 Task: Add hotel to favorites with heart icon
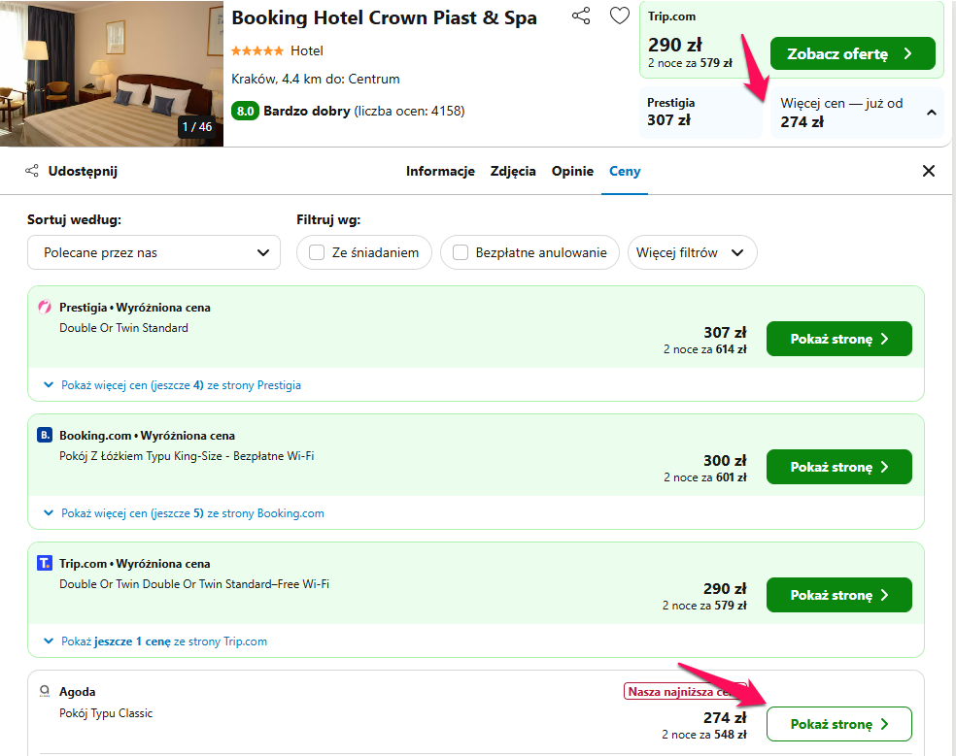(x=620, y=16)
